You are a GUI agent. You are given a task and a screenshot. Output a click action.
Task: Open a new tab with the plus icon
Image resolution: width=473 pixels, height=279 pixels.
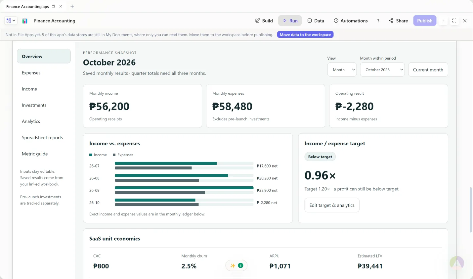pyautogui.click(x=72, y=6)
